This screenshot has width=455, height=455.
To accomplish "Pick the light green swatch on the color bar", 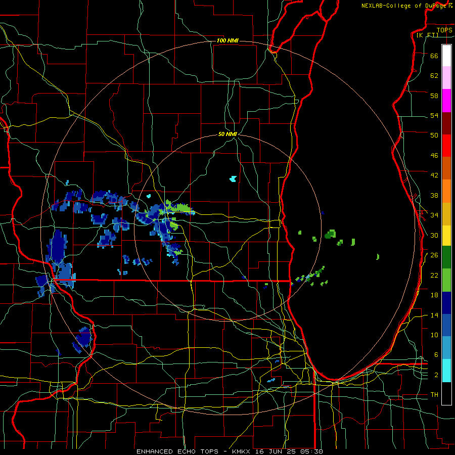I will 446,280.
